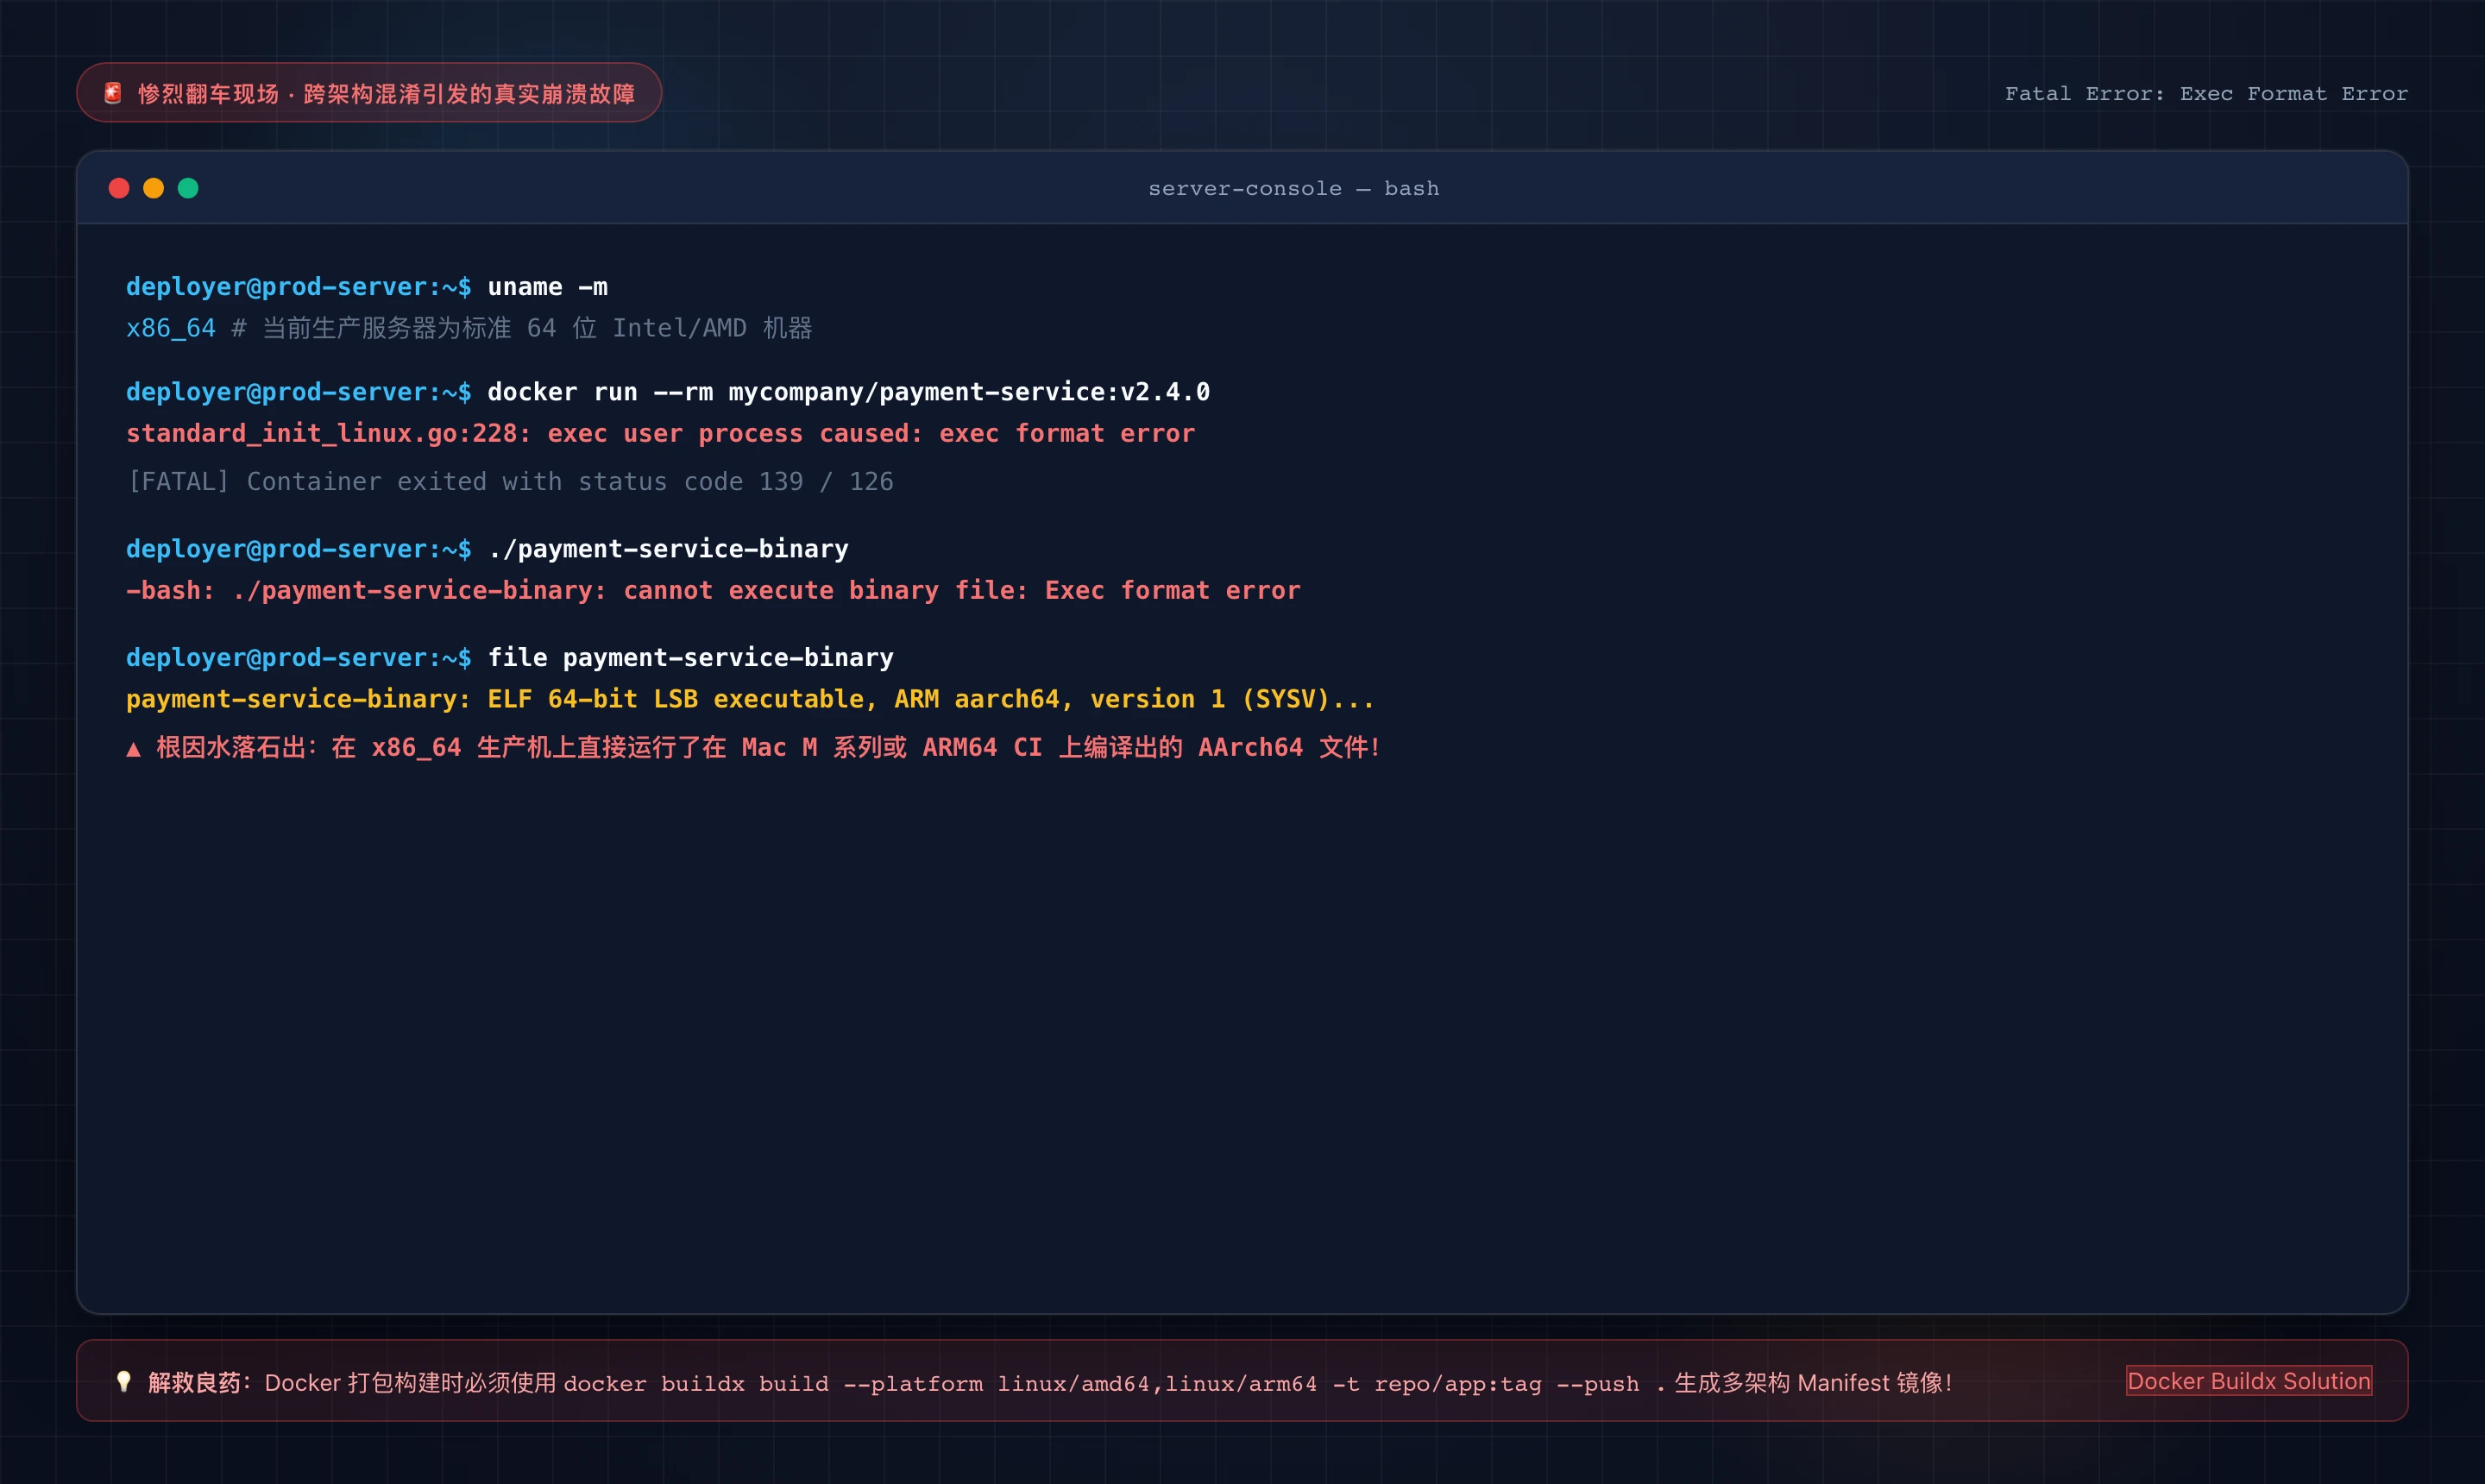This screenshot has height=1484, width=2485.
Task: Click the '-bash: cannot execute binary file' error line
Action: coord(713,591)
